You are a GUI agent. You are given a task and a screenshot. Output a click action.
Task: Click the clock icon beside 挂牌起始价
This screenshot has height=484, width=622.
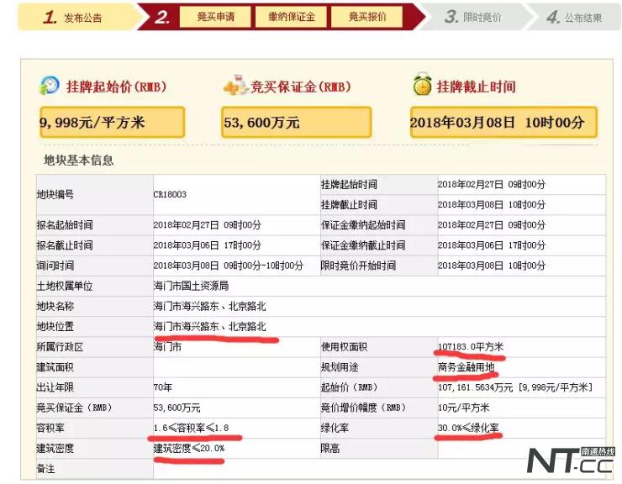[x=50, y=86]
